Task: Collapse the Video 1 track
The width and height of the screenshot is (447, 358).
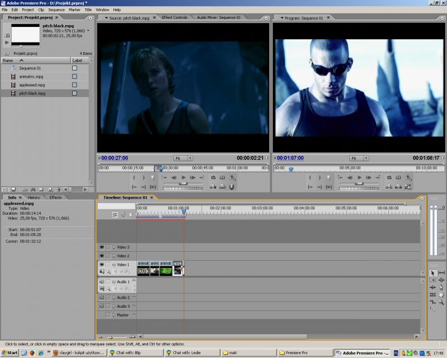Action: click(x=114, y=265)
